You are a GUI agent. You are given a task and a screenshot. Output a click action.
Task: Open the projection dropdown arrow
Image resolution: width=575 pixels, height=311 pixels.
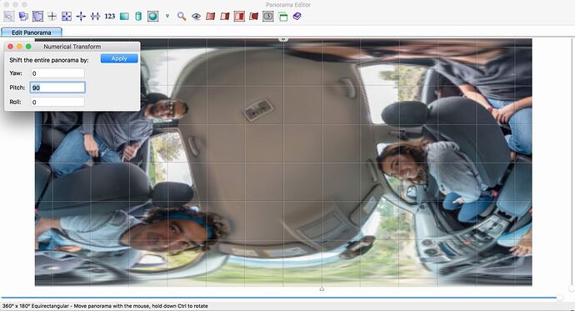click(167, 16)
